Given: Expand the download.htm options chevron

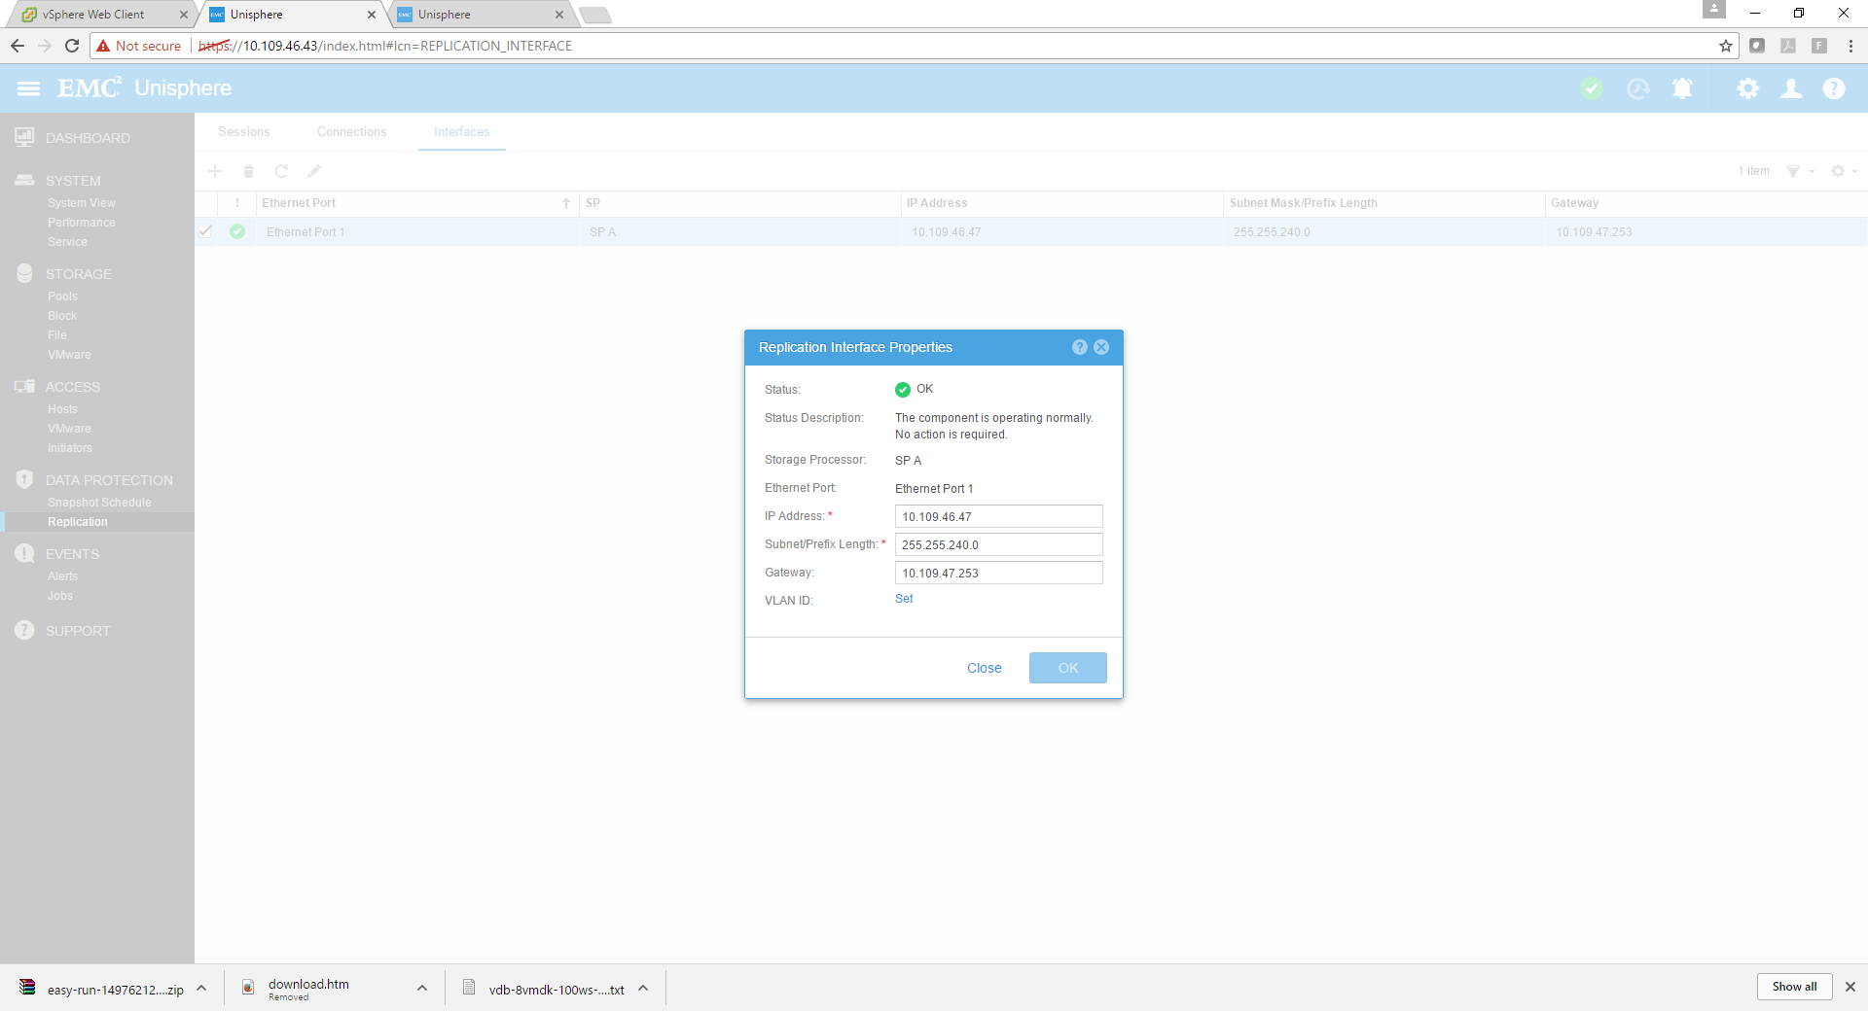Looking at the screenshot, I should [422, 988].
